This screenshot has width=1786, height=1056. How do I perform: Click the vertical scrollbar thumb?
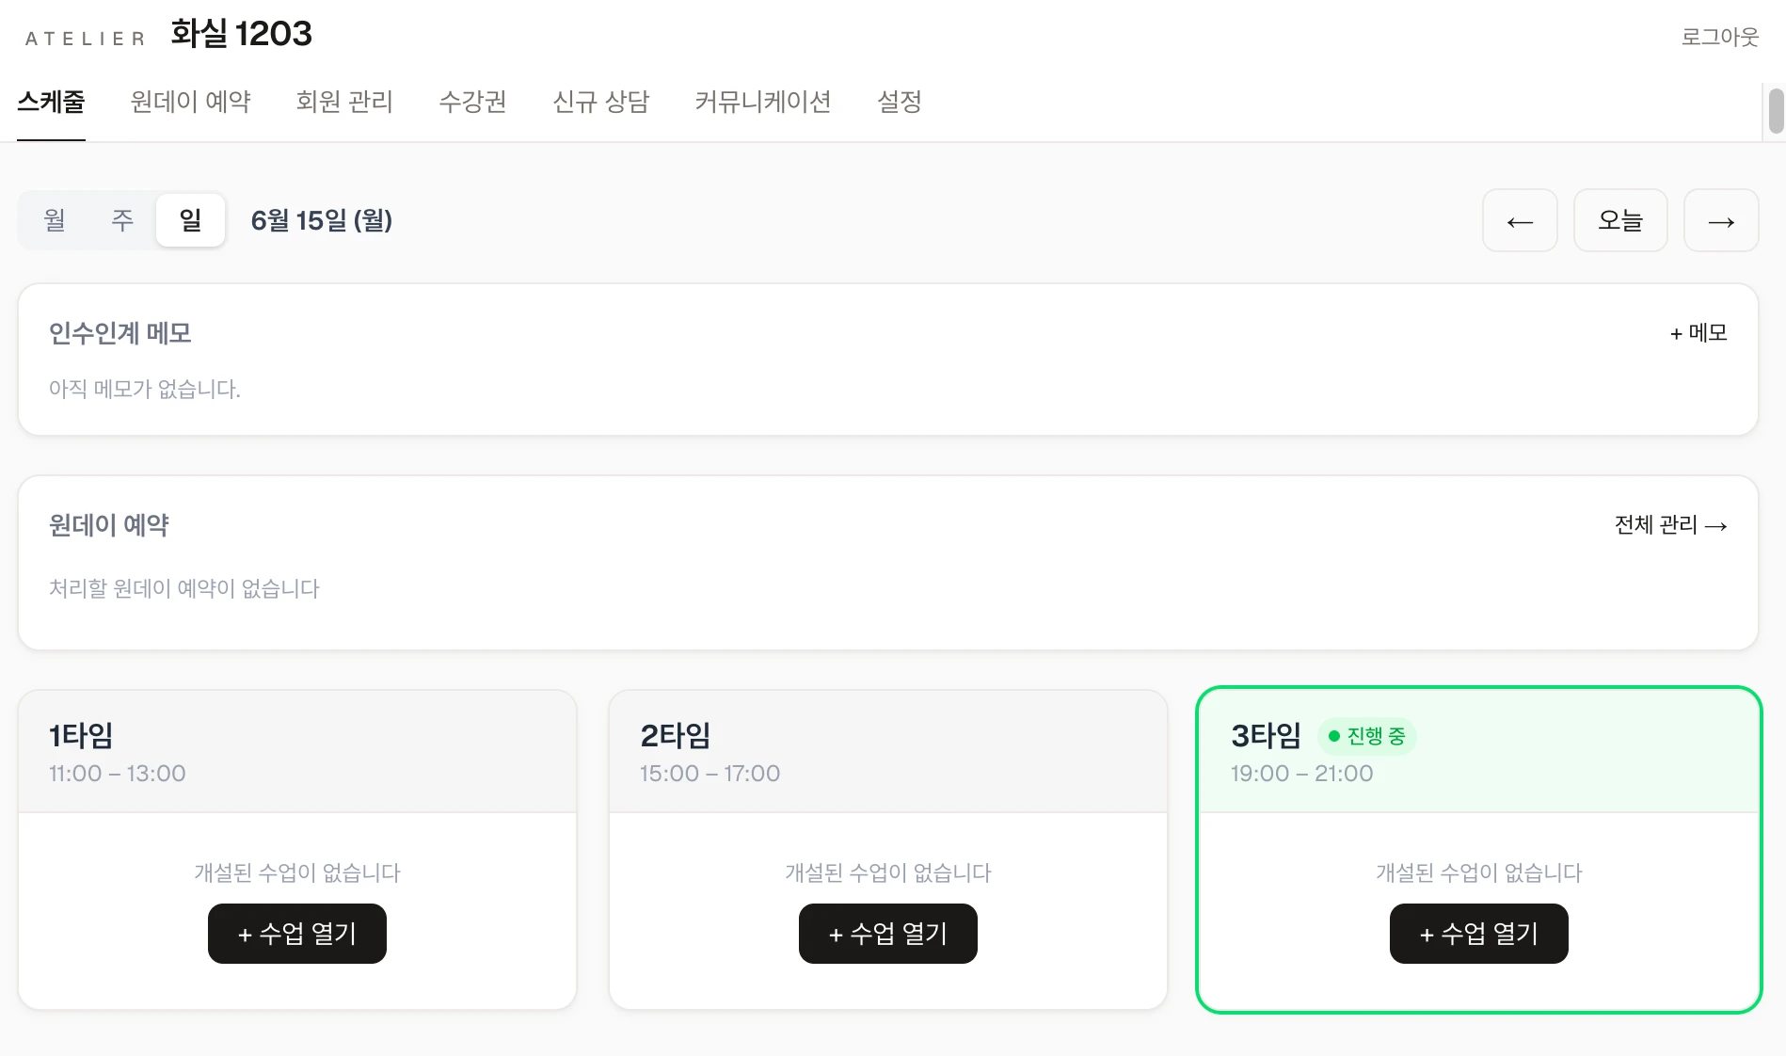pos(1777,111)
